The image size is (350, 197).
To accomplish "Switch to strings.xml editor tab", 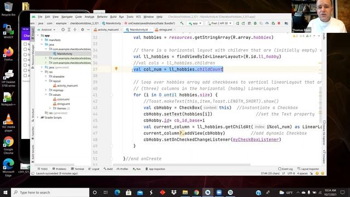I will coord(165,30).
